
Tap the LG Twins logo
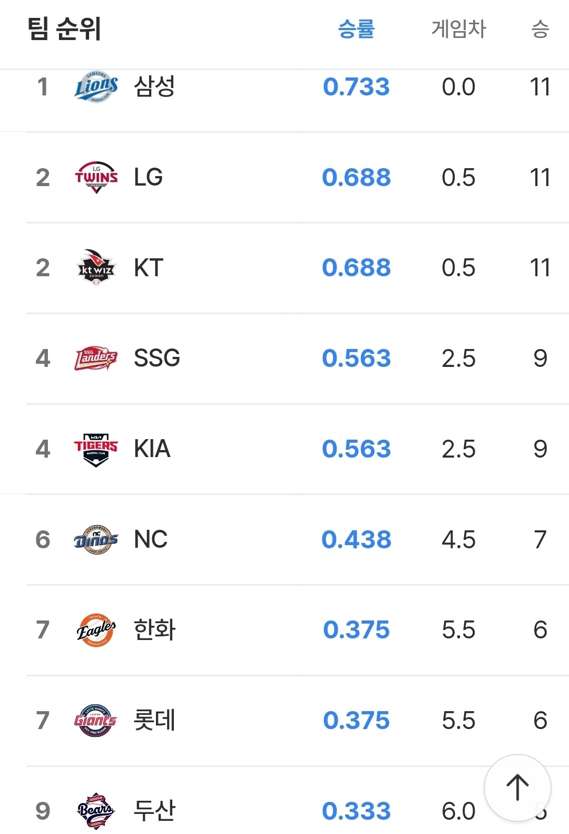tap(96, 177)
